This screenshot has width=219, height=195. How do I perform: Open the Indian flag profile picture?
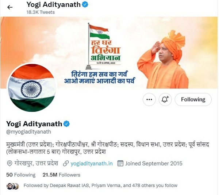[x=32, y=88]
